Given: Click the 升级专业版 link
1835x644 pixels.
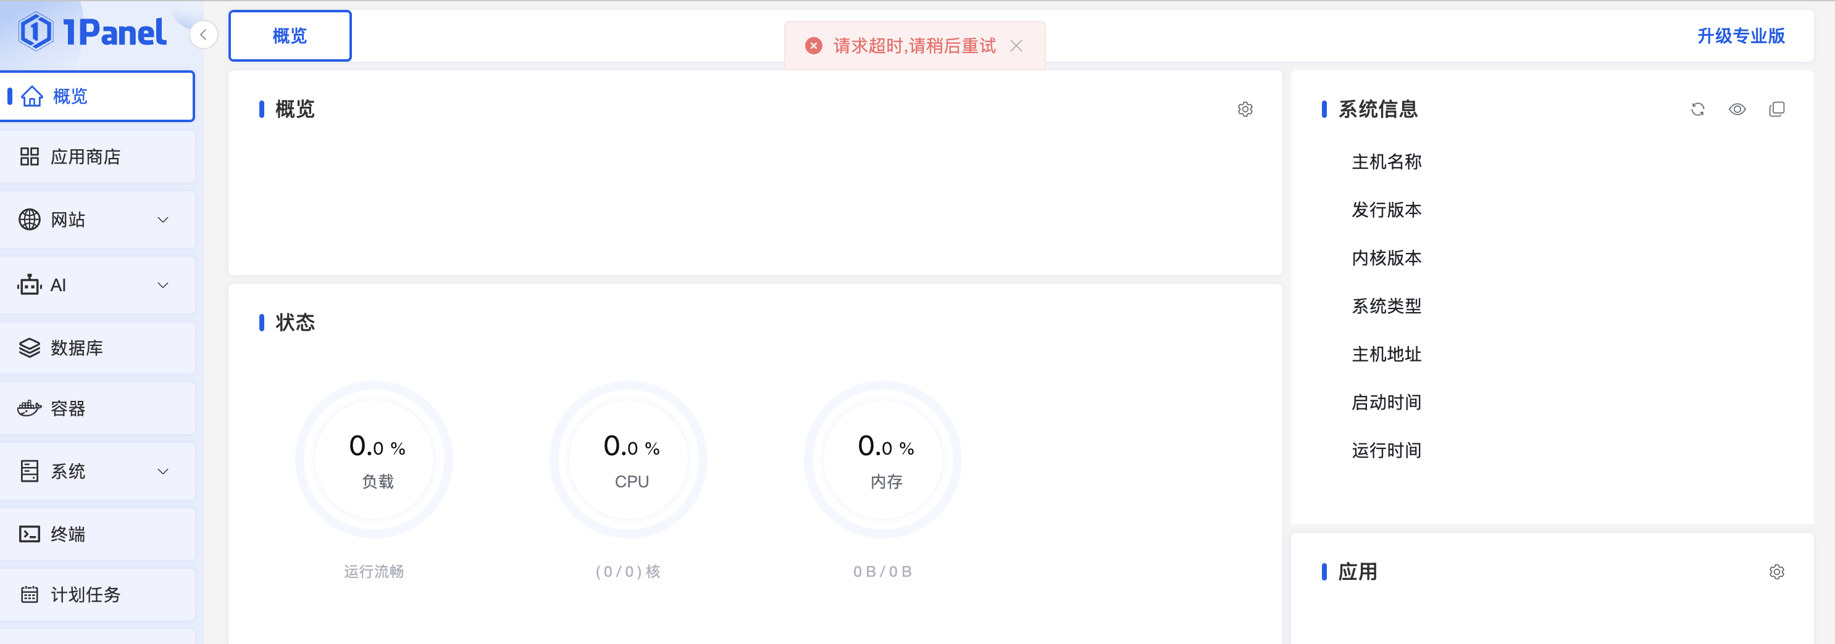Looking at the screenshot, I should click(x=1741, y=36).
